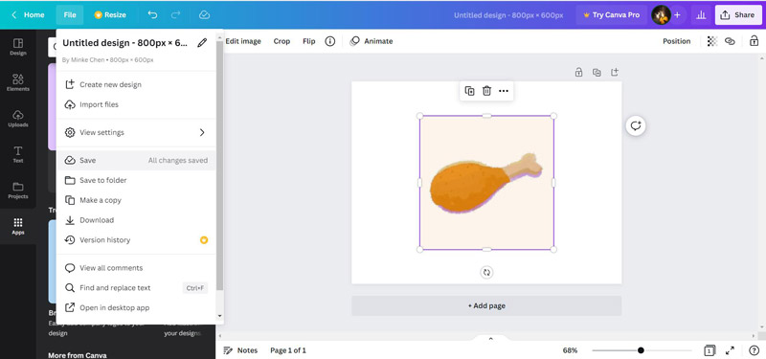
Task: Redo the last action
Action: click(176, 15)
